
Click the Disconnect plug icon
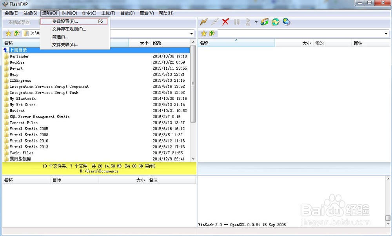214,22
